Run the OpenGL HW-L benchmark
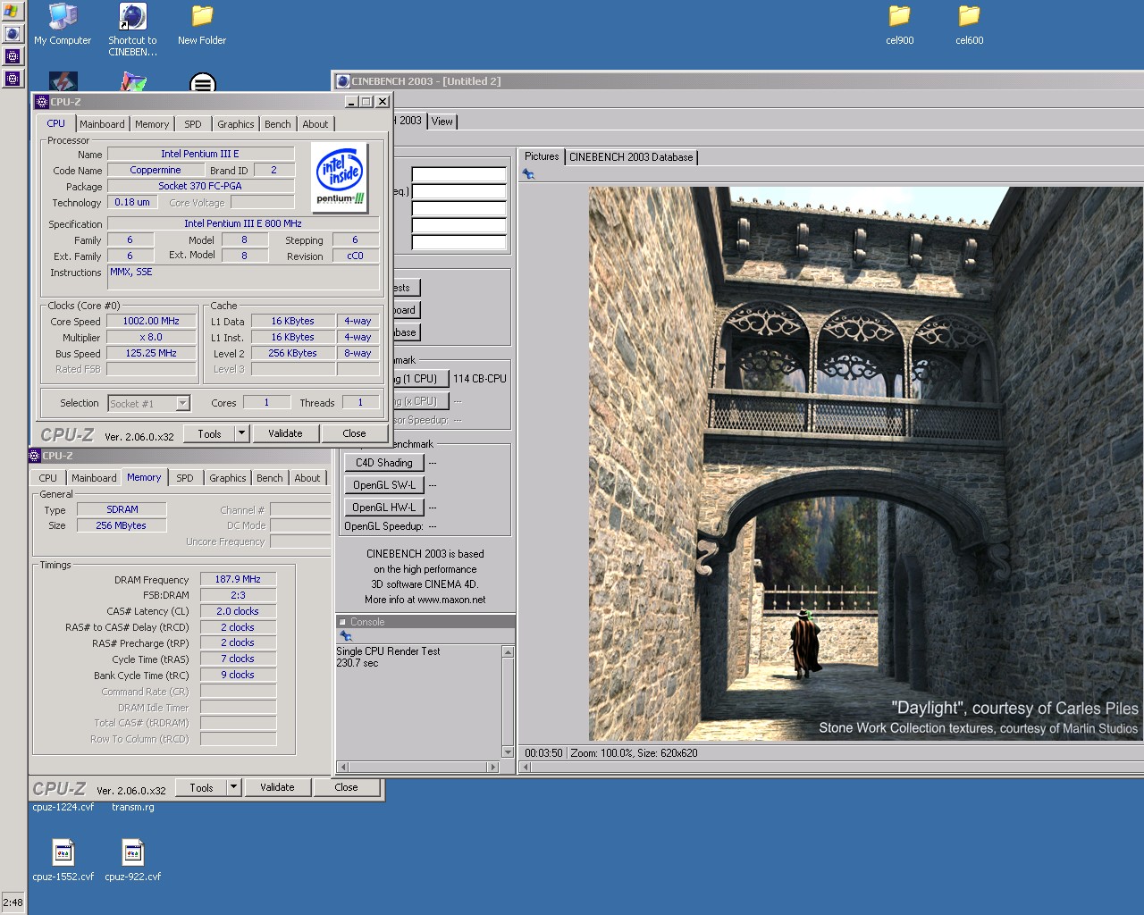Screen dimensions: 1144x915 coord(384,508)
